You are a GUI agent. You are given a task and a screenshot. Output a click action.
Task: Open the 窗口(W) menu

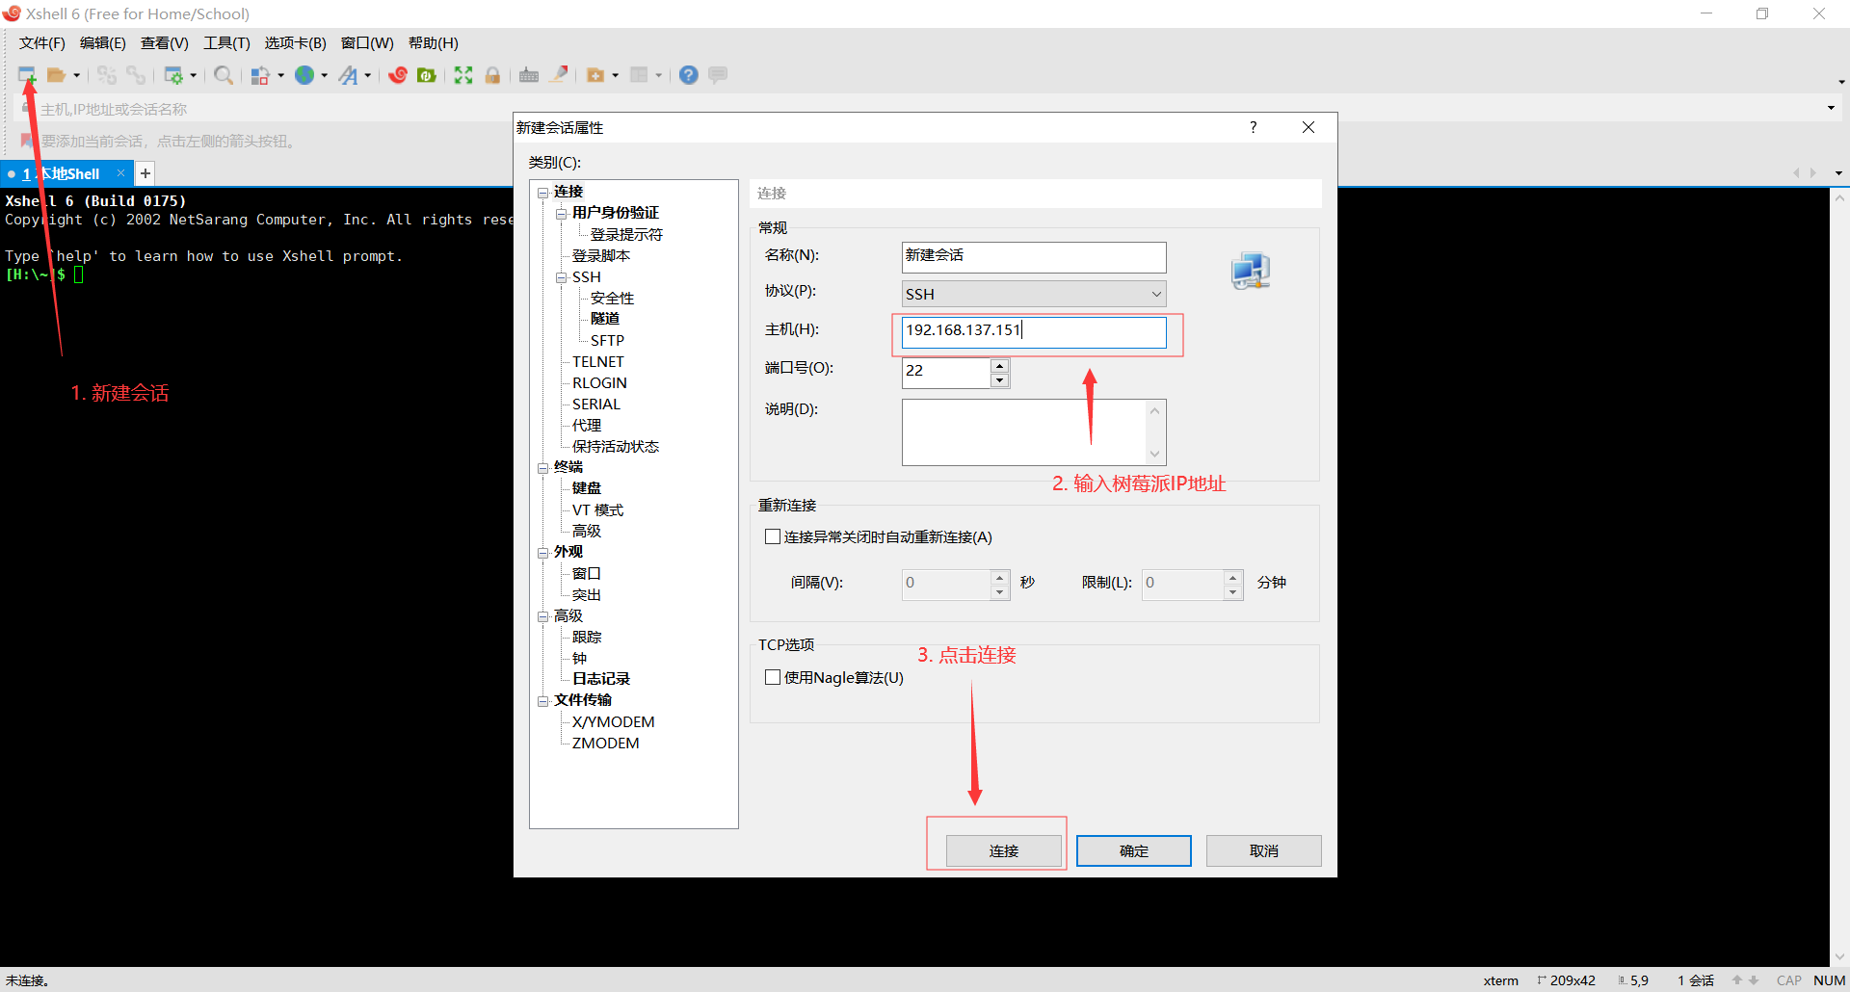point(367,43)
